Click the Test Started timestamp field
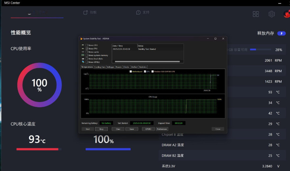The image size is (290, 171). tap(142, 123)
